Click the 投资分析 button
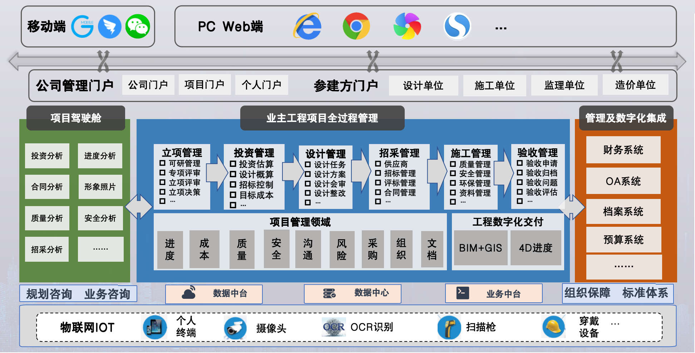The height and width of the screenshot is (353, 695). pos(47,156)
